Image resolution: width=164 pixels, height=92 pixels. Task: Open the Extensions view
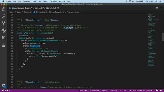4,38
